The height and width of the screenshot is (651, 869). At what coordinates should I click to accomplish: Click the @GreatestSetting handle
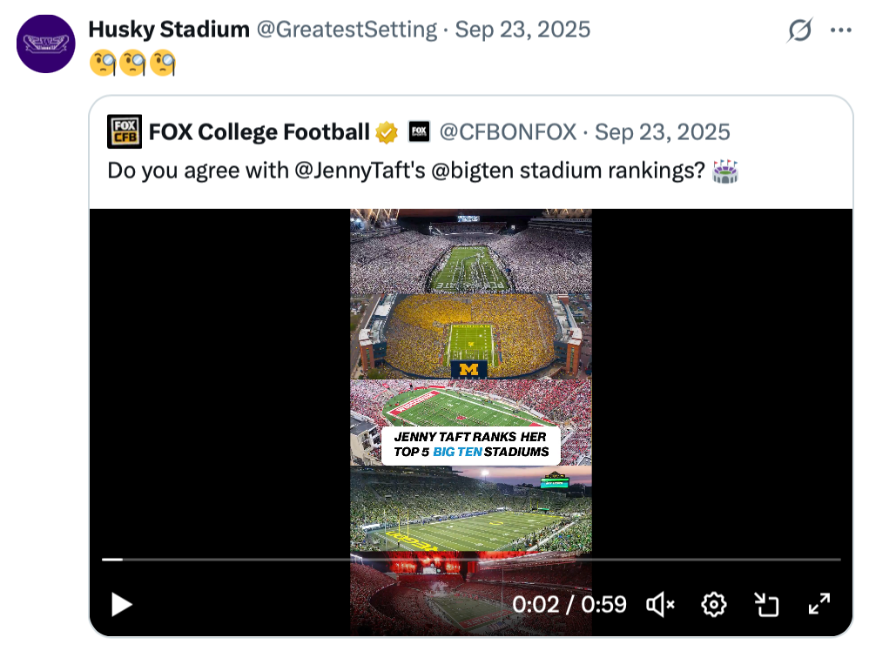(346, 30)
